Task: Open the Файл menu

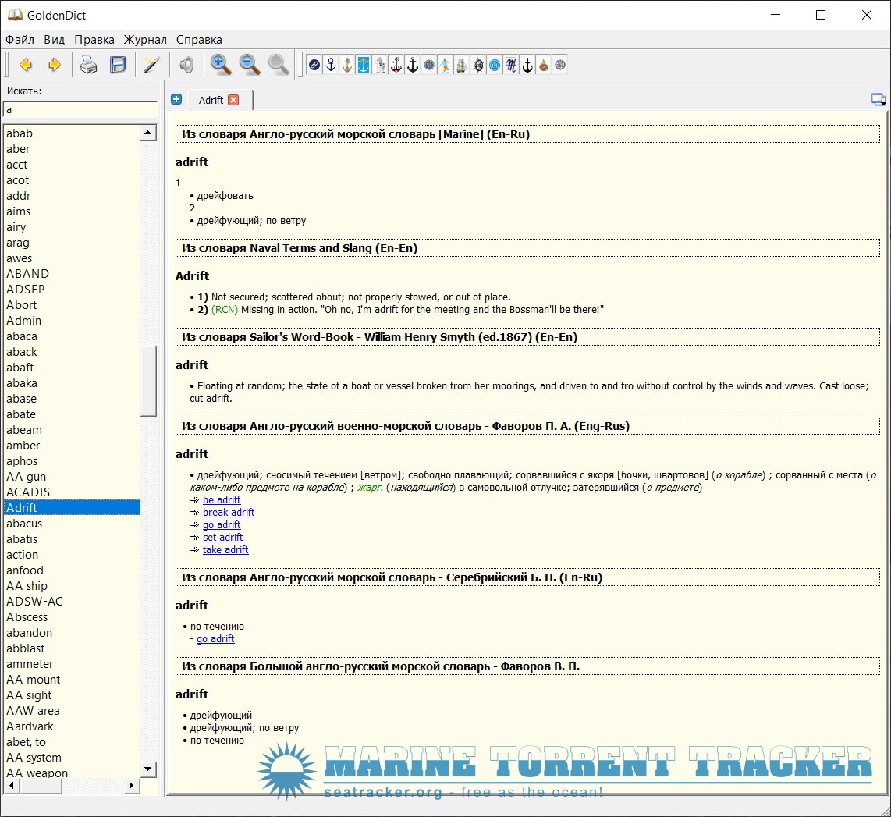Action: point(20,40)
